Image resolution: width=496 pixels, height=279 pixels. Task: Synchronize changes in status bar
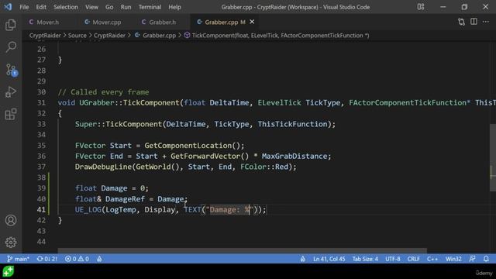46,259
